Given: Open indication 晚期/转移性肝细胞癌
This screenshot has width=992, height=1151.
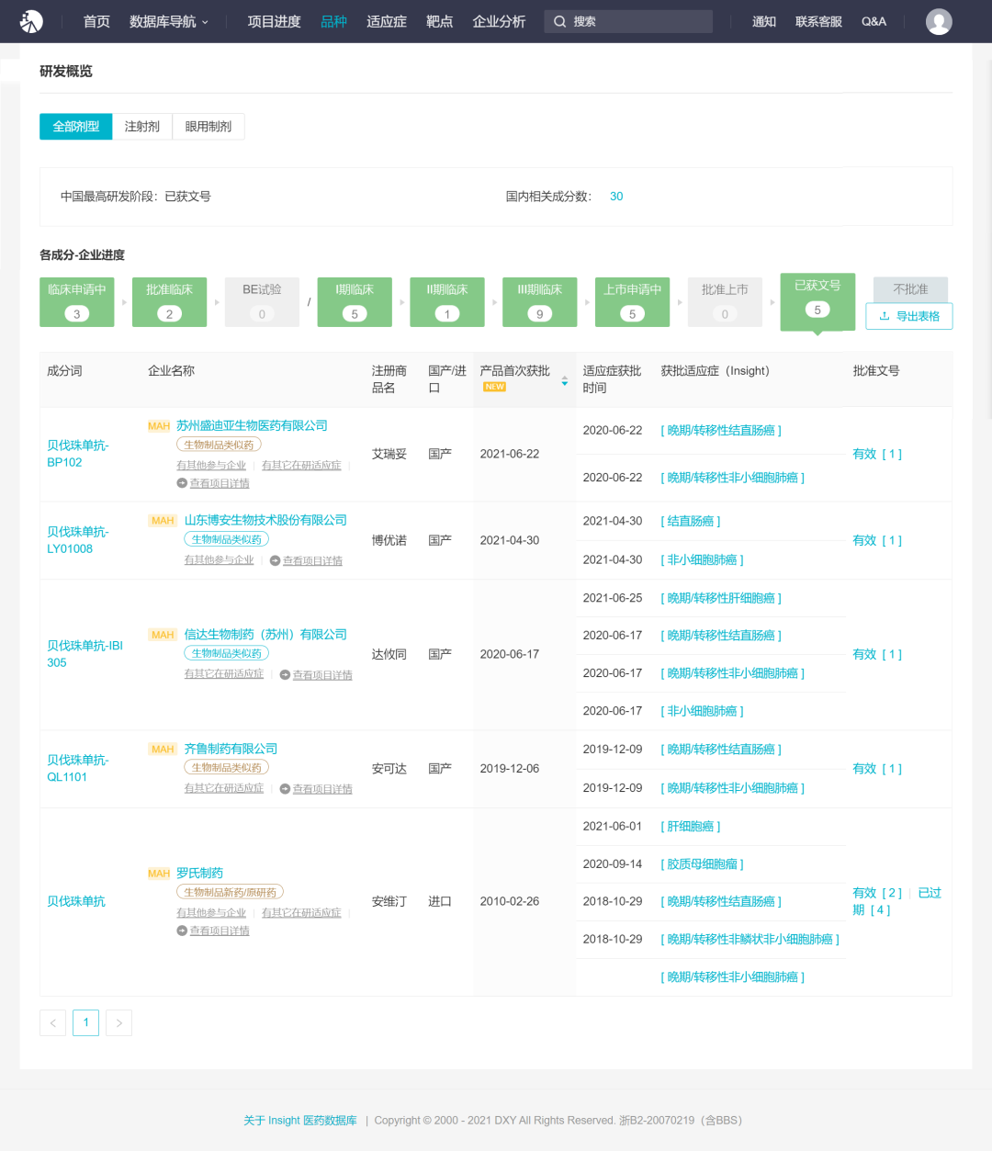Looking at the screenshot, I should 721,598.
